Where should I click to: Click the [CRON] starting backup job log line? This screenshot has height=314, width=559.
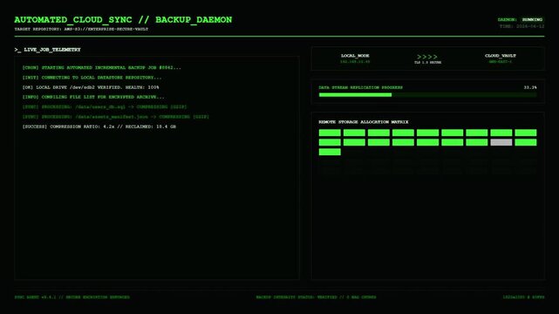tap(102, 67)
